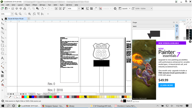Pick the Ellipse tool
The height and width of the screenshot is (108, 192).
pyautogui.click(x=2, y=49)
